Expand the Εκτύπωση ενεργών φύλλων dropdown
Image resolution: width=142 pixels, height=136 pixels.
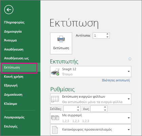(129, 99)
